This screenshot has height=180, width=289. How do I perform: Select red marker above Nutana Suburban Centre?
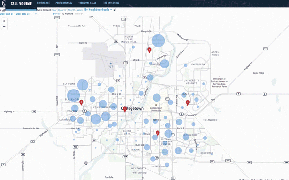[158, 133]
